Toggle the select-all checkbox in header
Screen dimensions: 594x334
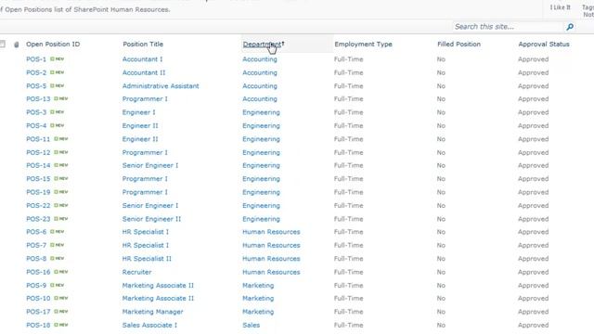pos(3,44)
